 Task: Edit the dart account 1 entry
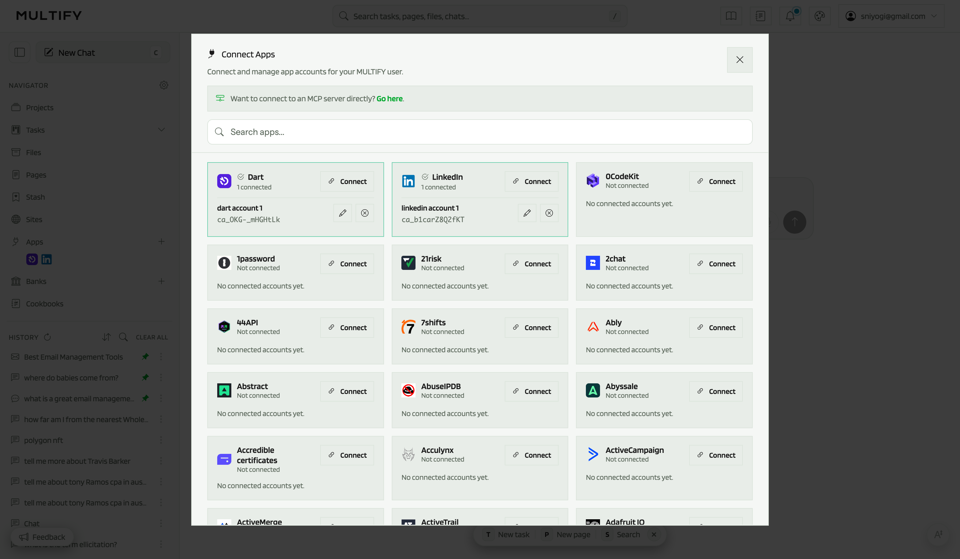click(x=342, y=213)
